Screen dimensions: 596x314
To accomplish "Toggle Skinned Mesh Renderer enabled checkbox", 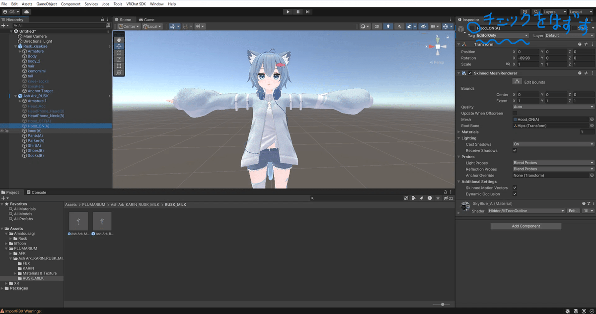I will 470,73.
